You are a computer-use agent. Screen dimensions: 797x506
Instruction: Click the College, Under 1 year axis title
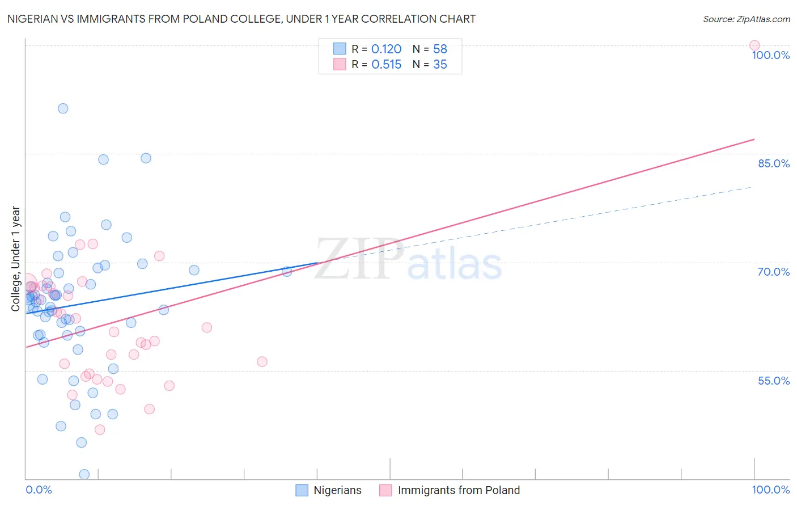tap(15, 259)
